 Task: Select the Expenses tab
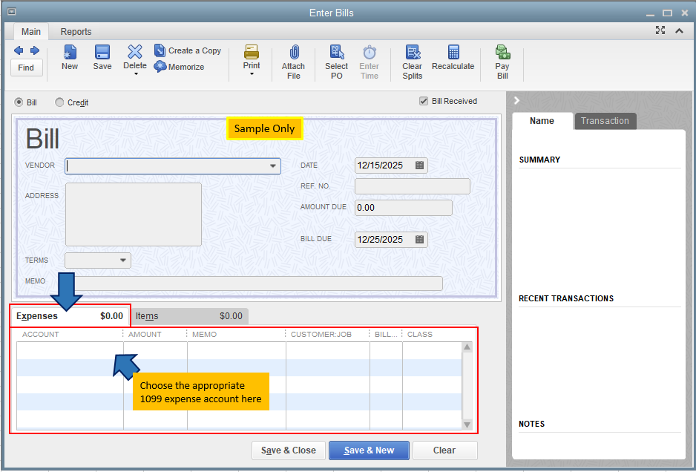[70, 316]
